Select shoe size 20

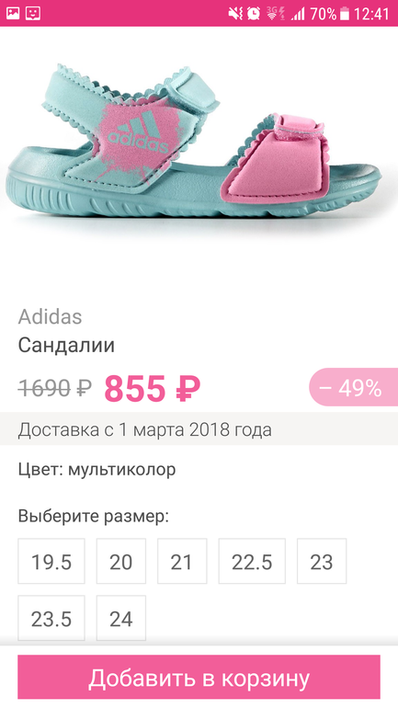coord(121,561)
